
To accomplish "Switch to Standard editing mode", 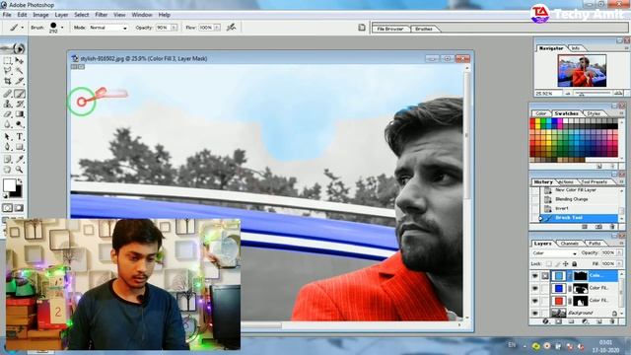I will 8,208.
